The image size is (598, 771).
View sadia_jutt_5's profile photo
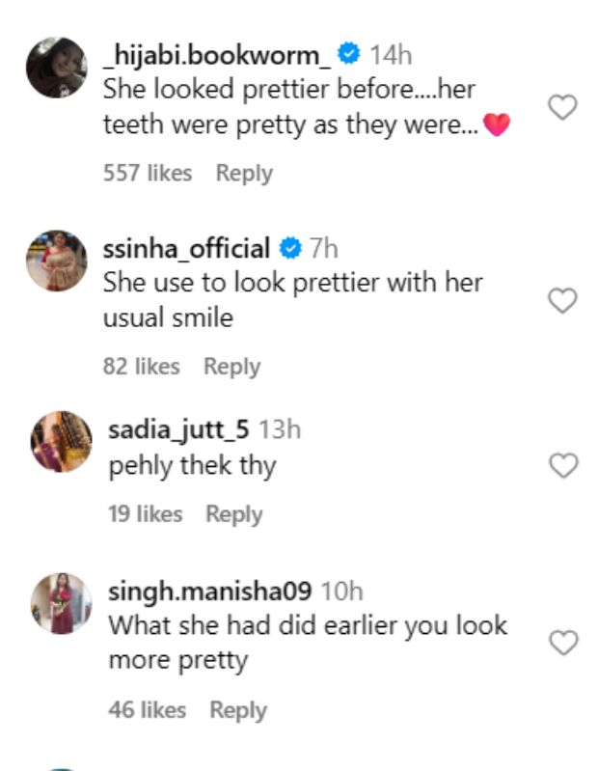point(62,441)
